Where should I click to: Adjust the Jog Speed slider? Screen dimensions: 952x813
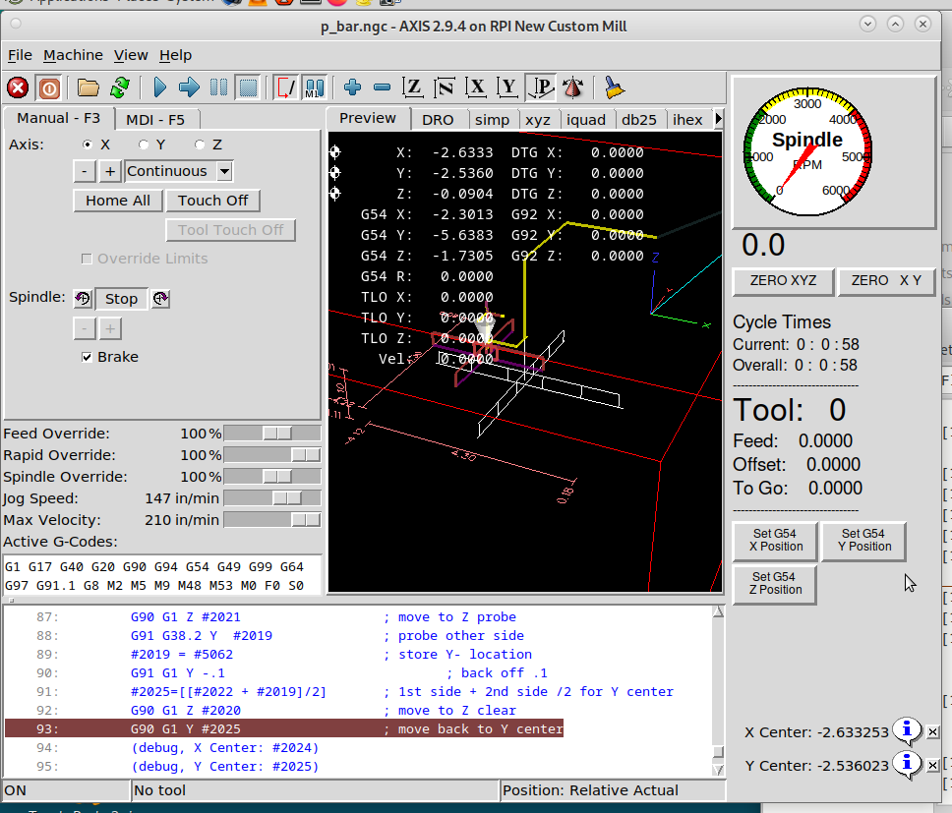click(286, 498)
